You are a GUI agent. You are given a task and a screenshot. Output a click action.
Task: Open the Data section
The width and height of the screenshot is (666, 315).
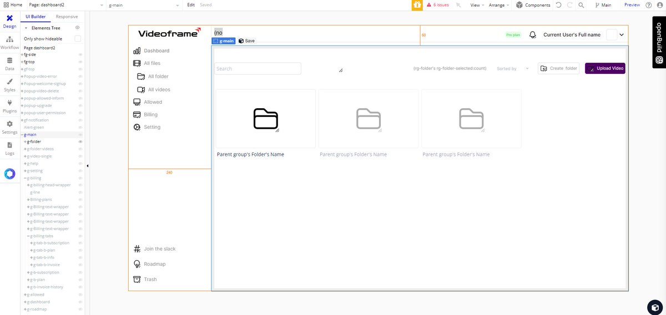[x=9, y=64]
